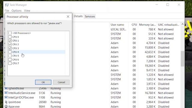The image size is (192, 108).
Task: Click the Task Manager title bar icon
Action: pyautogui.click(x=7, y=5)
